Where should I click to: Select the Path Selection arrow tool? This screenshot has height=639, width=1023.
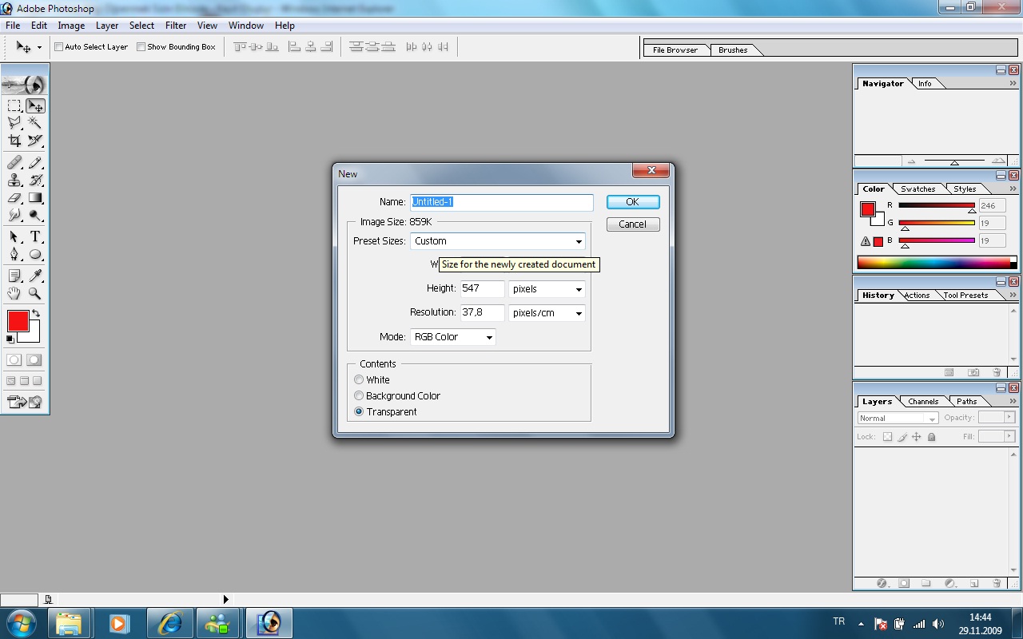14,236
